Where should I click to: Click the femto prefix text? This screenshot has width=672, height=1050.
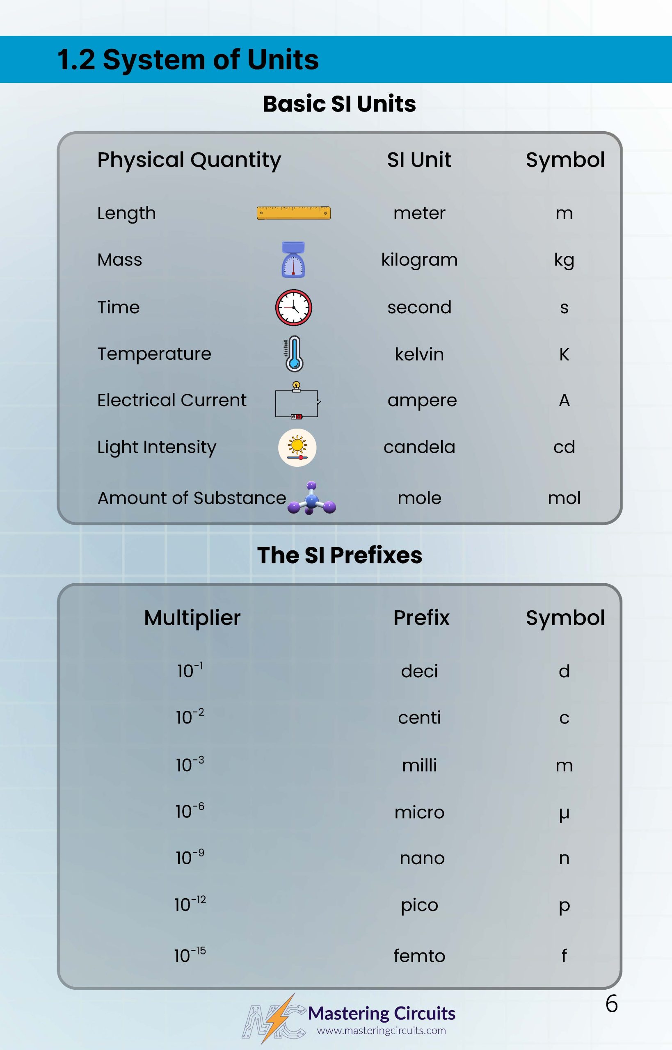(x=419, y=956)
